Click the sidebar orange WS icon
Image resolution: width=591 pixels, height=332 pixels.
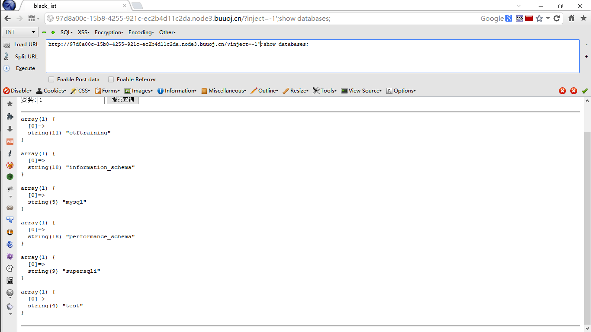pos(10,141)
